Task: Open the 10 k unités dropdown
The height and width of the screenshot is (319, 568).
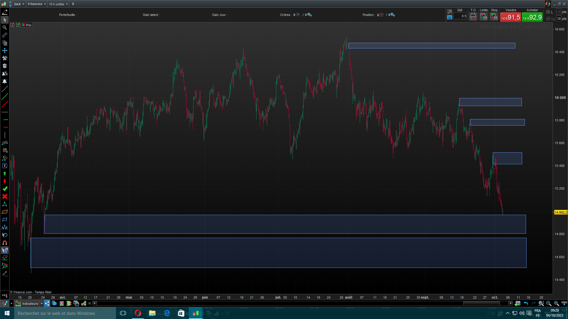Action: (x=58, y=4)
